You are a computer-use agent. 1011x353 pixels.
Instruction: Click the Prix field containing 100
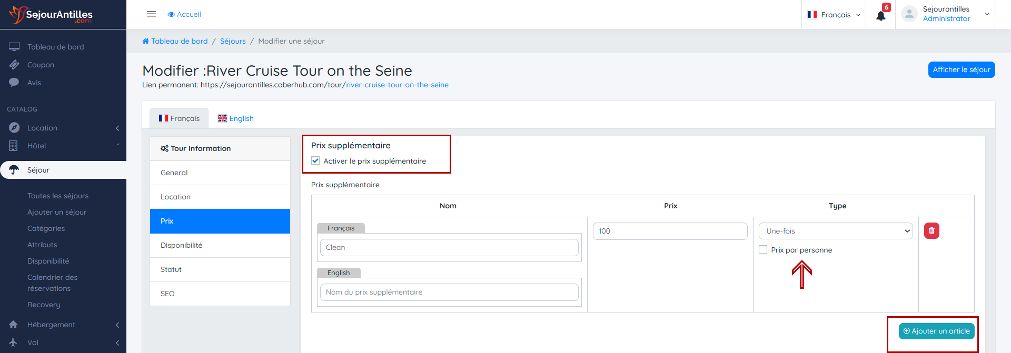(670, 231)
